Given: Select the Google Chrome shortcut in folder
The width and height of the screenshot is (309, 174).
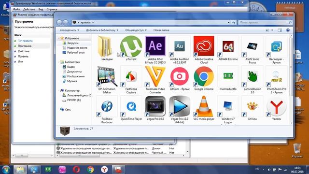Looking at the screenshot, I should [204, 78].
